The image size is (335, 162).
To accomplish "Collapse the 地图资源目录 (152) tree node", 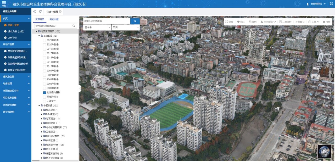I will (x=37, y=31).
